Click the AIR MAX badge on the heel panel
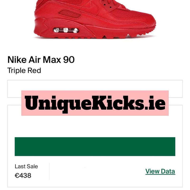190x190 pixels. (x=70, y=14)
